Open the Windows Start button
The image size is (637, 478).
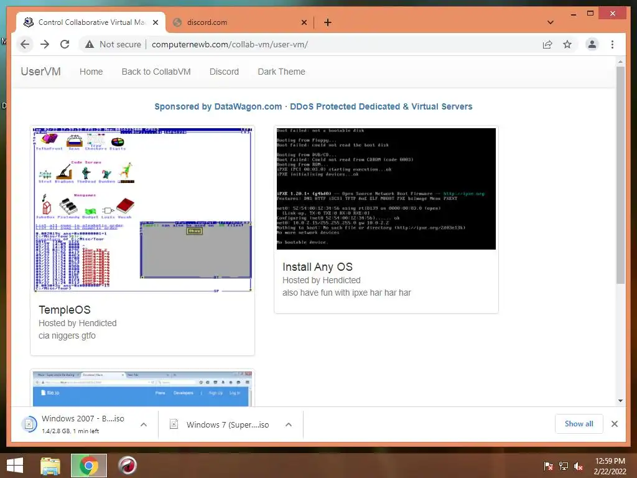click(x=15, y=466)
